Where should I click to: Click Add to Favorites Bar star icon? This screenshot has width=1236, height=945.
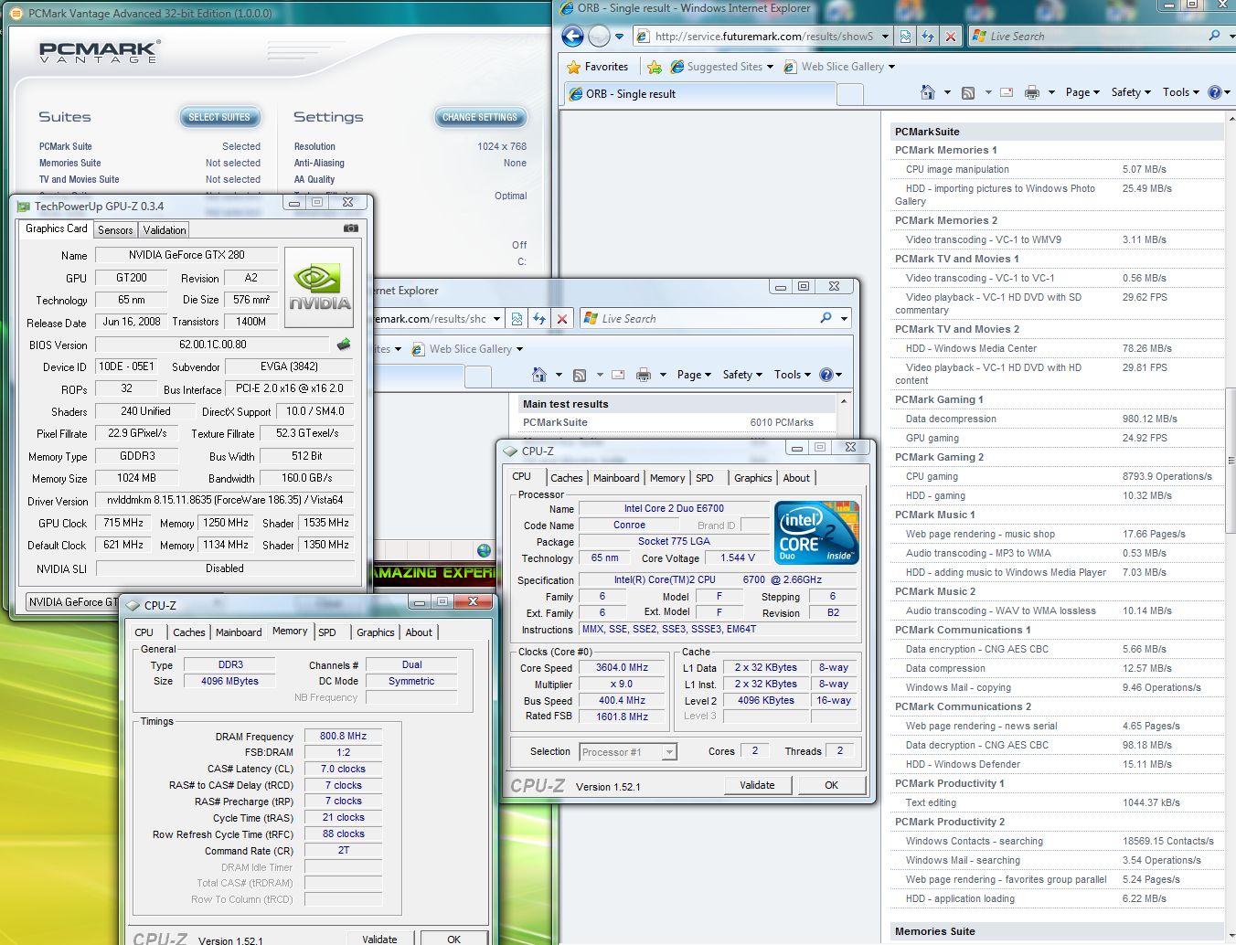tap(655, 67)
